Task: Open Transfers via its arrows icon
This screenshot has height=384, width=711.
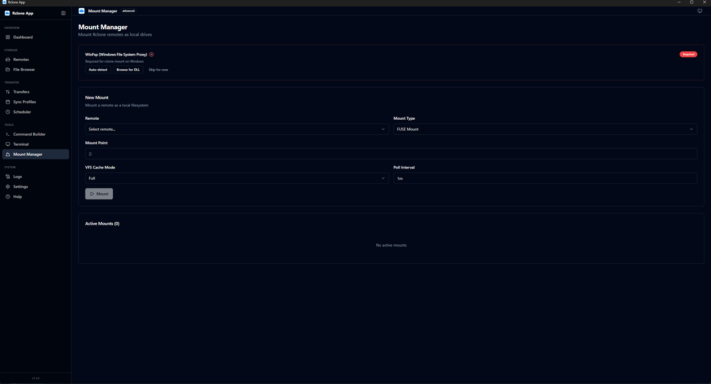Action: point(8,91)
